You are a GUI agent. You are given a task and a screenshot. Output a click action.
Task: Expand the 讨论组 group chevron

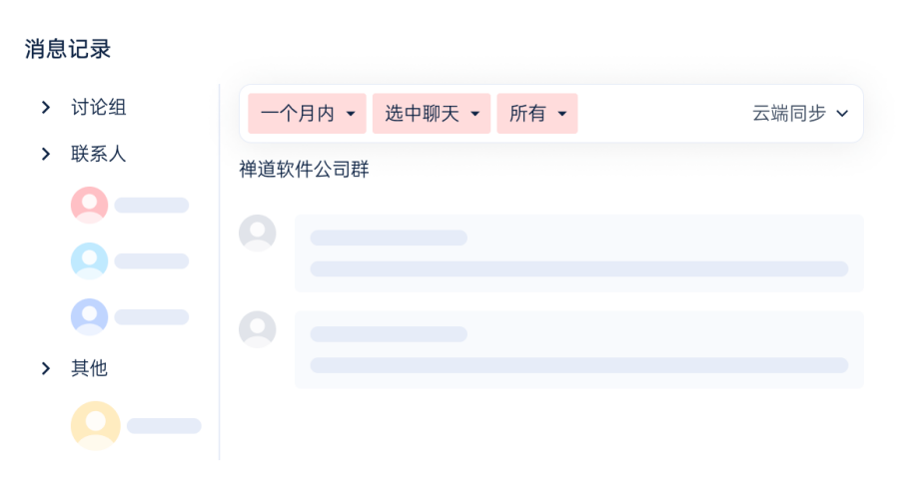click(46, 107)
